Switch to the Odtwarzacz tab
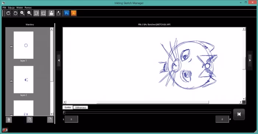The width and height of the screenshot is (258, 134). tap(81, 107)
